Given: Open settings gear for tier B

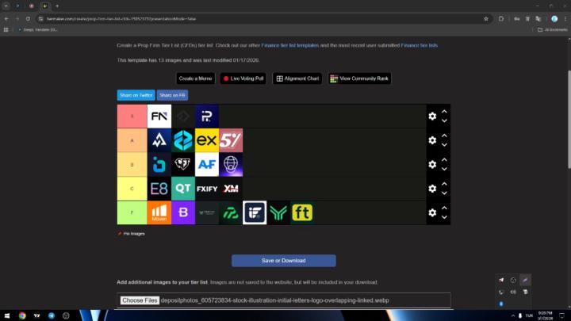Looking at the screenshot, I should point(432,165).
